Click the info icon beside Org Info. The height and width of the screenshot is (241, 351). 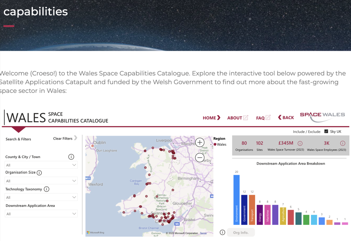(x=222, y=232)
